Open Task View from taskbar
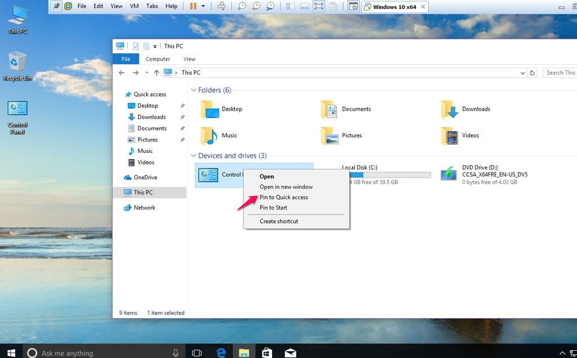The height and width of the screenshot is (358, 577). pyautogui.click(x=197, y=353)
